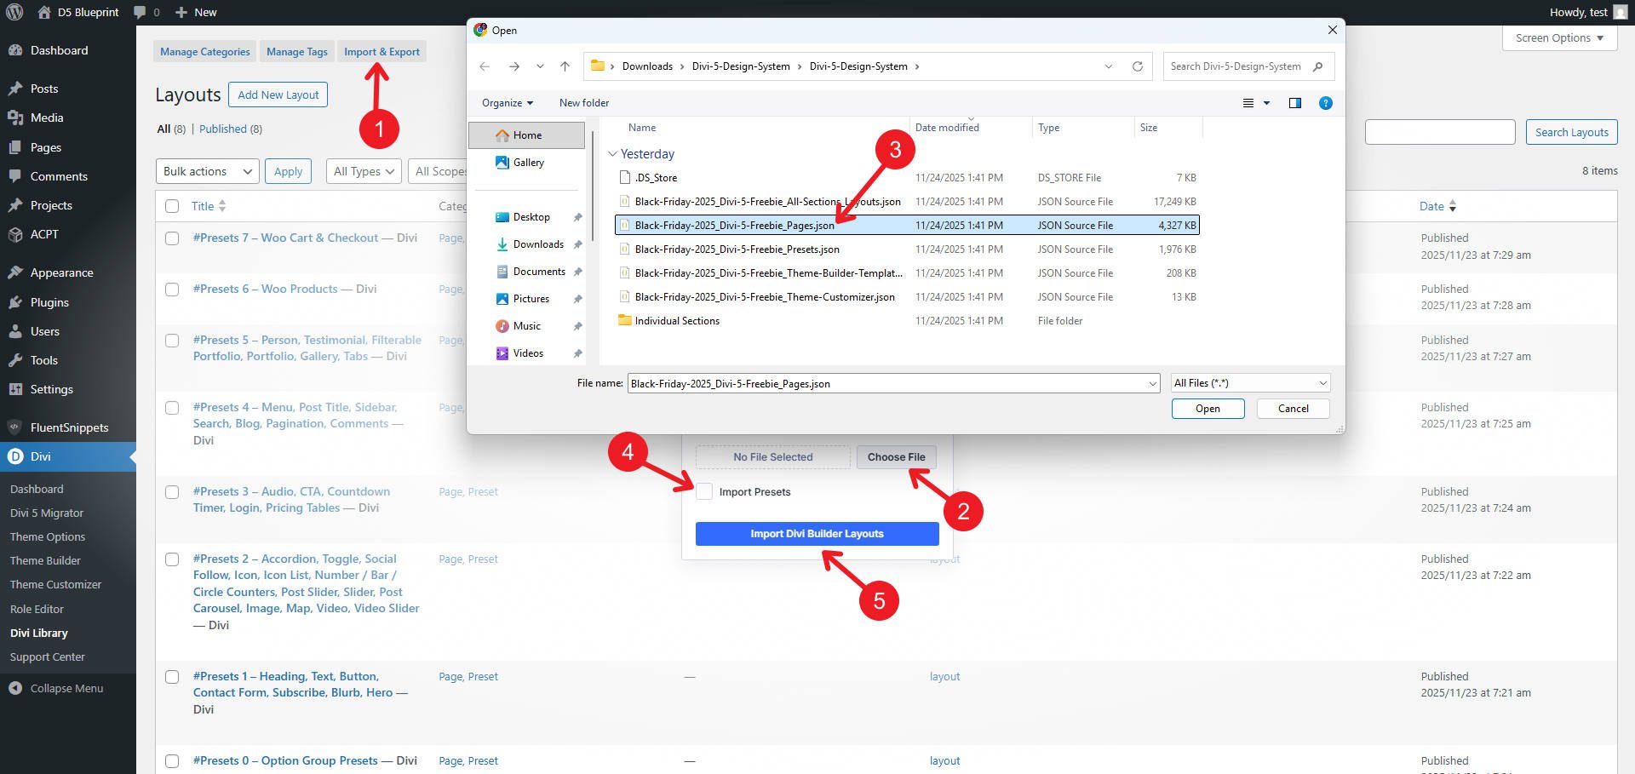Select Theme Builder from the Divi submenu

tap(45, 560)
